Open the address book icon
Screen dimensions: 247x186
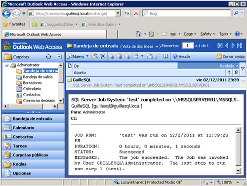tap(165, 56)
